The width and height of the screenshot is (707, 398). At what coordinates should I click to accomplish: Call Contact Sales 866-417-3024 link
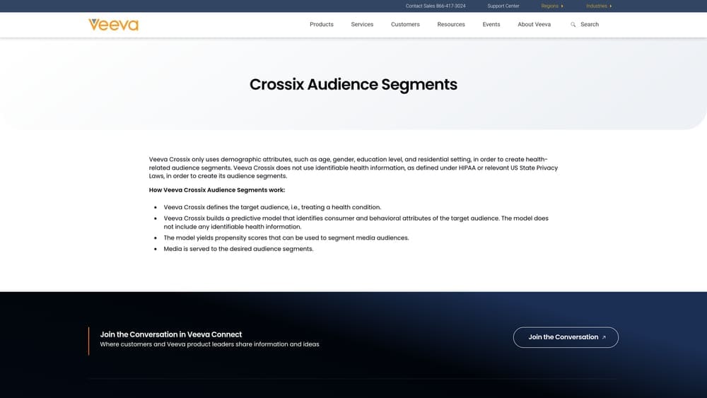pyautogui.click(x=436, y=6)
